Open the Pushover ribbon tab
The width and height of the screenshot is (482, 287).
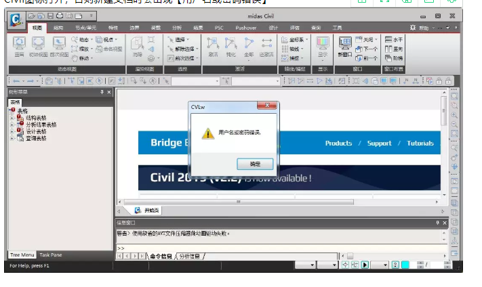click(246, 28)
